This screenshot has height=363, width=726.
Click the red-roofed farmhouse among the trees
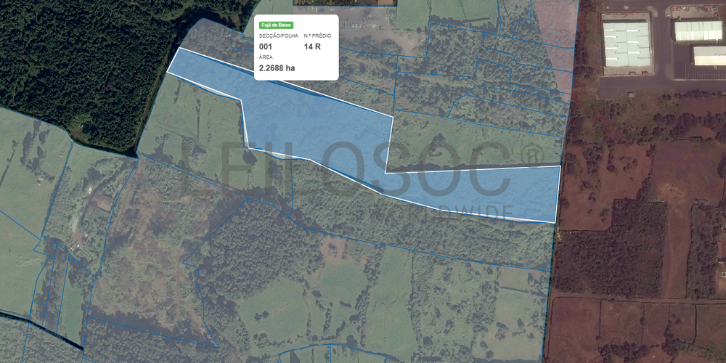tap(103, 202)
